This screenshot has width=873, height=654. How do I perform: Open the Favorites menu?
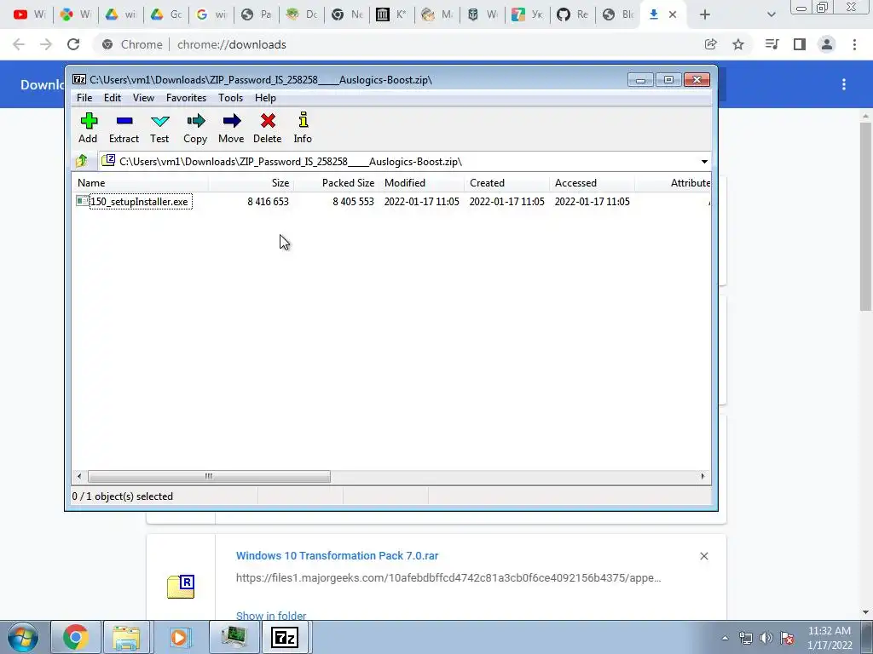click(x=186, y=98)
